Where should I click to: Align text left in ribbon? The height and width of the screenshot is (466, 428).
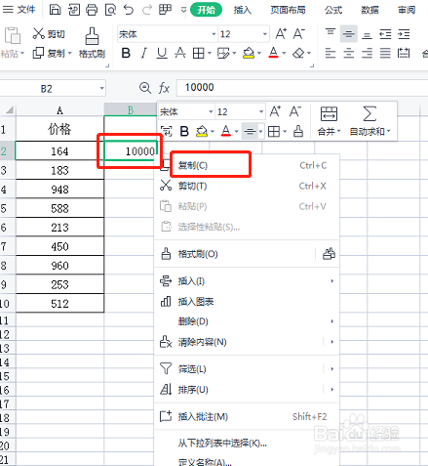click(x=331, y=53)
